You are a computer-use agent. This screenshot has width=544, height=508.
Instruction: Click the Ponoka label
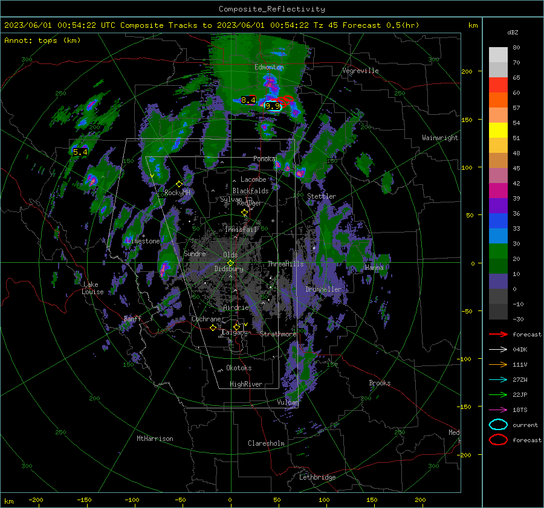(264, 159)
